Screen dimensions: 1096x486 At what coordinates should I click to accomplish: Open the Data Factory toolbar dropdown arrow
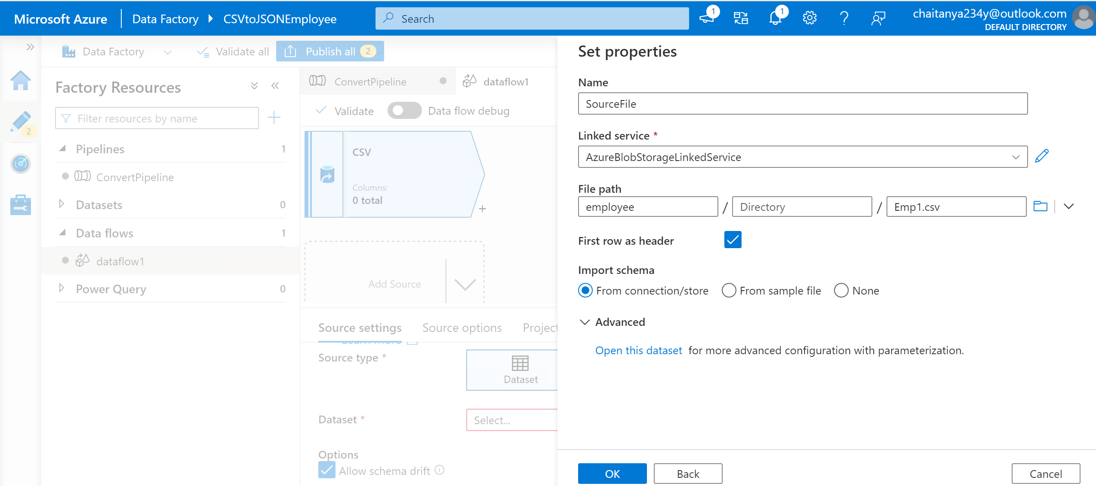tap(168, 52)
